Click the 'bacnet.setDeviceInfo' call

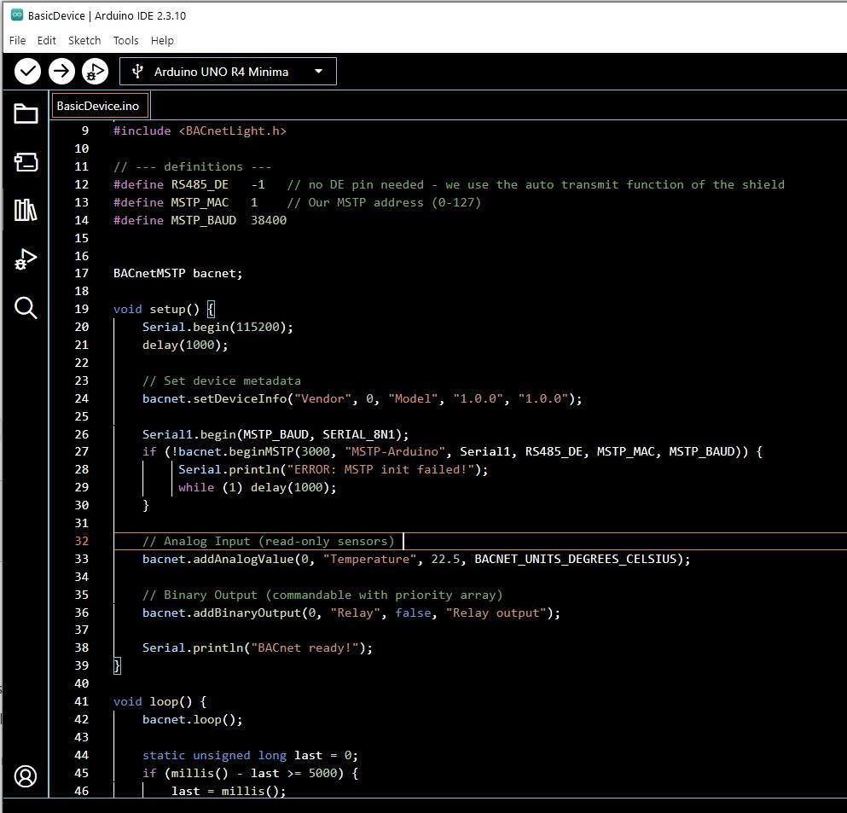214,398
